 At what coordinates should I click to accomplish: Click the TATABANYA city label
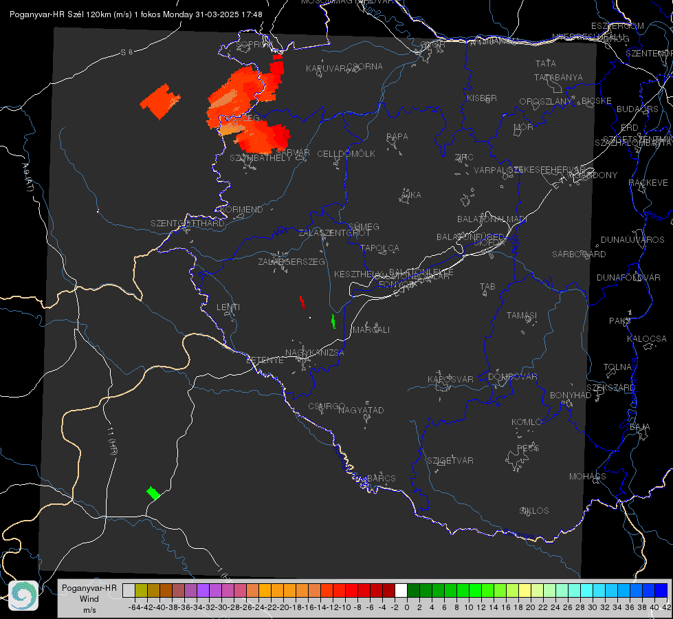[558, 77]
